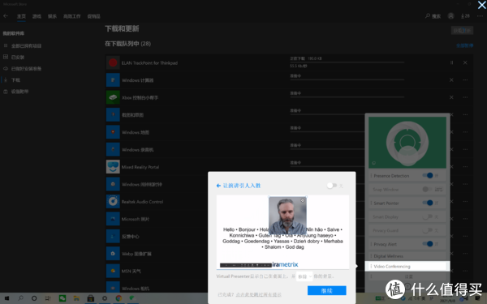Open the Store top-right ellipsis menu

coord(480,16)
